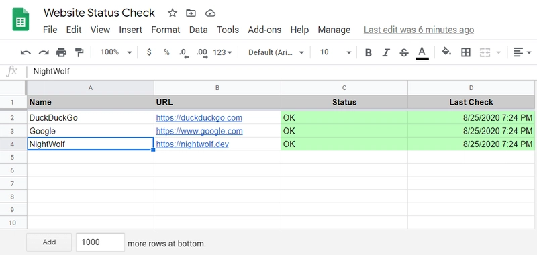Expand the merge cells dropdown arrow
This screenshot has width=537, height=255.
[498, 53]
